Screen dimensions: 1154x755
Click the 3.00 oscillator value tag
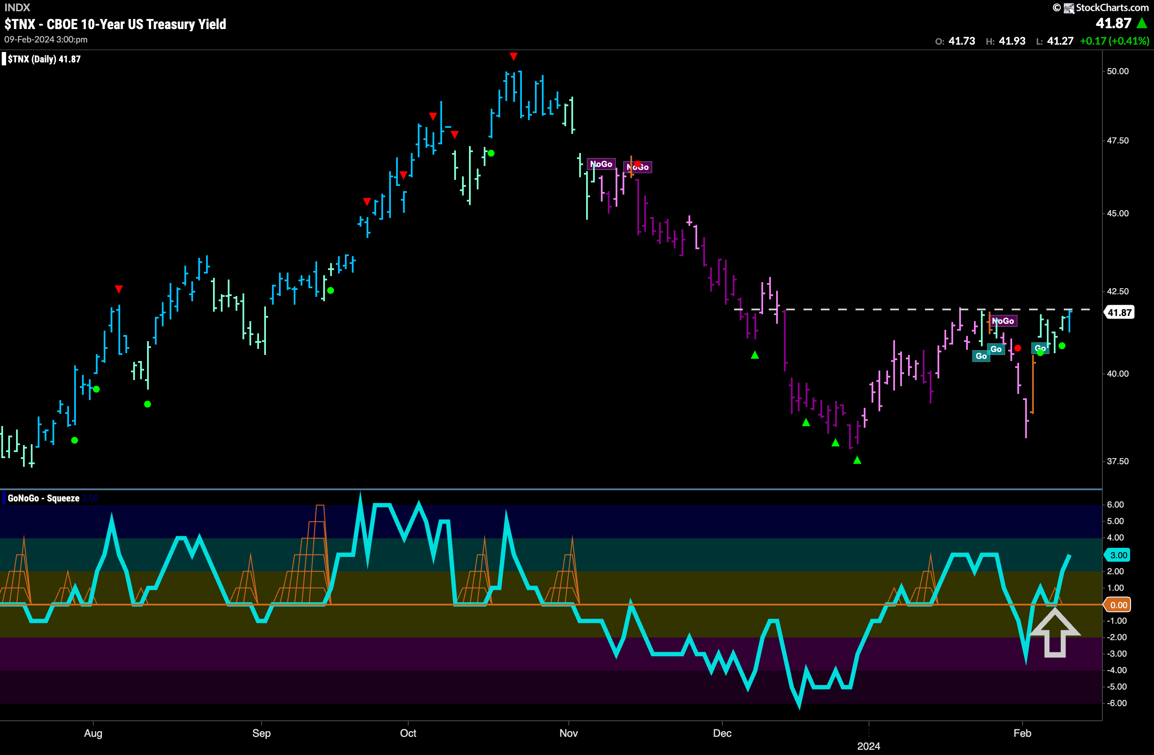[x=1118, y=555]
